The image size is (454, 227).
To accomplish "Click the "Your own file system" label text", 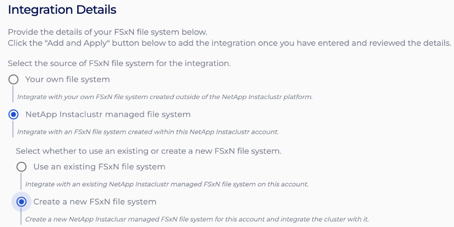I will click(68, 79).
